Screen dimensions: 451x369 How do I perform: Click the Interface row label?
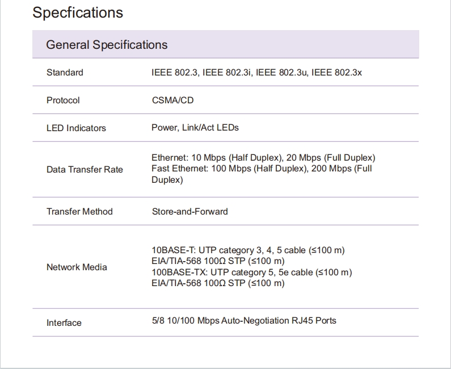click(64, 323)
